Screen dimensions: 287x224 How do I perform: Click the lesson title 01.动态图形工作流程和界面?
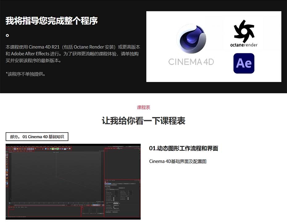pos(184,149)
